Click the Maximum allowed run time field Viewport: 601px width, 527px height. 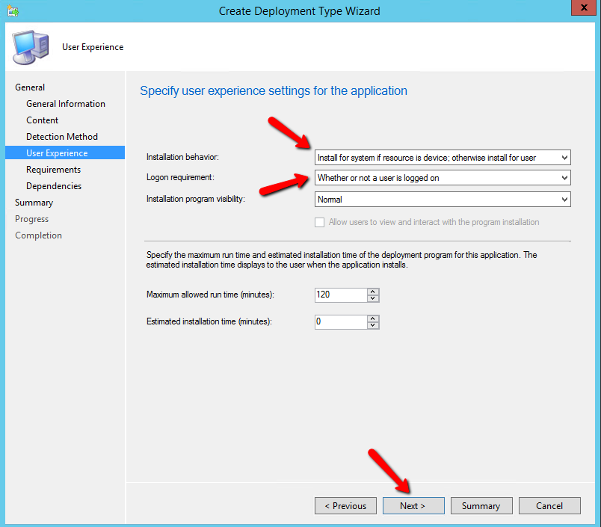point(340,295)
